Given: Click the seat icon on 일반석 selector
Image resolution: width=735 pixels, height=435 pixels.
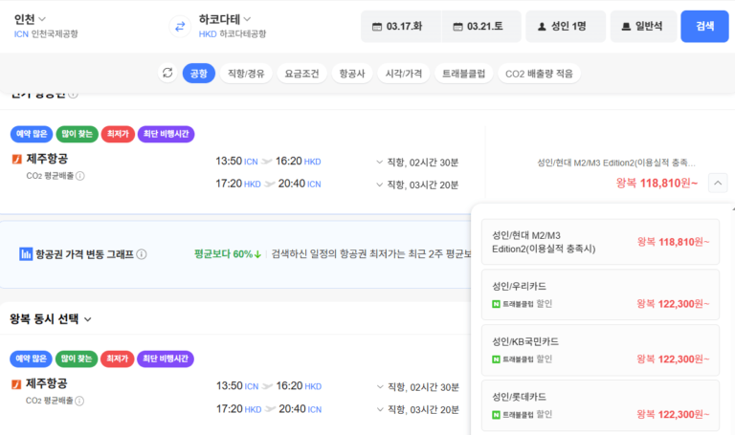Looking at the screenshot, I should 626,27.
